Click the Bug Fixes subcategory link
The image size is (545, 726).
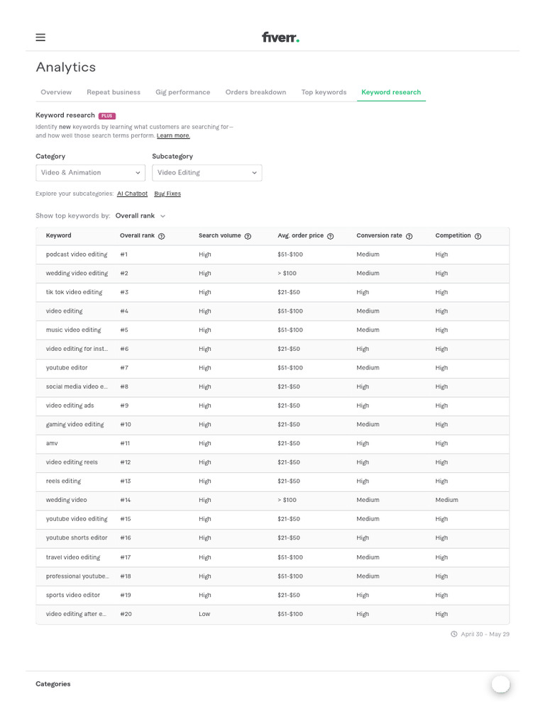click(167, 194)
